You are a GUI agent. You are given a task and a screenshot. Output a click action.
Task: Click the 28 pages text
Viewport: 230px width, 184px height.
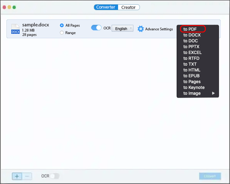29,35
